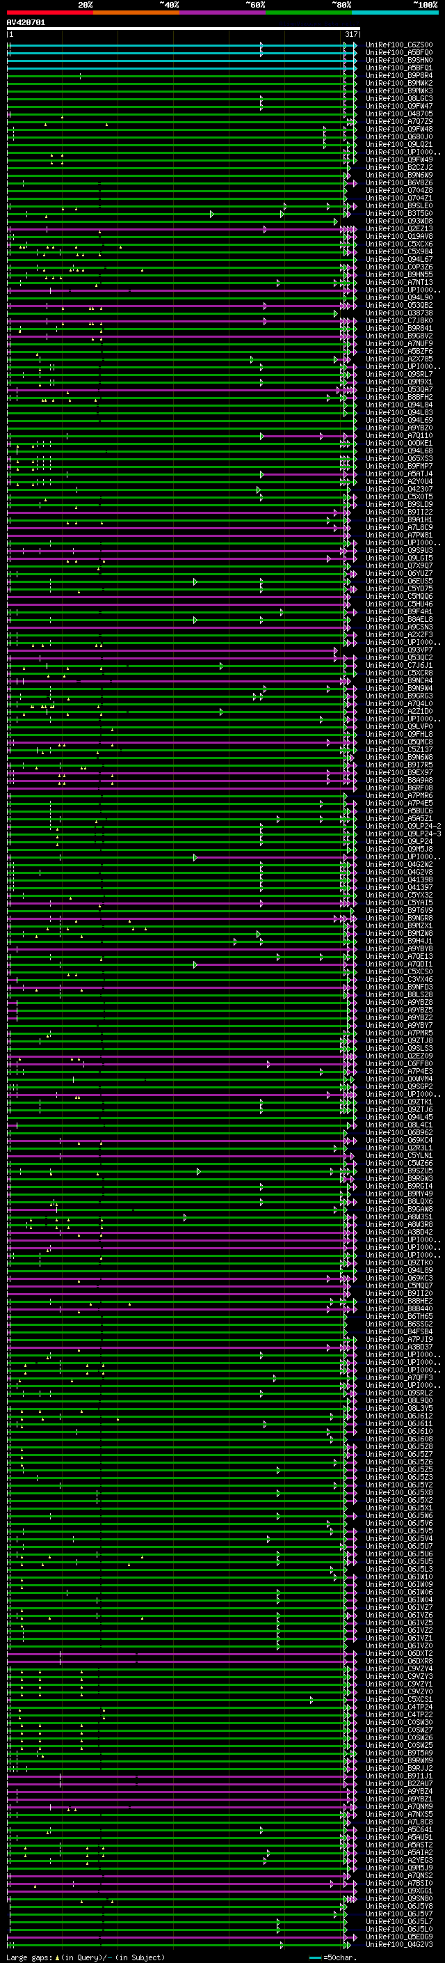The image size is (445, 1963).
Task: Click UniRef100_B9HN55 text
Action: click(x=398, y=274)
